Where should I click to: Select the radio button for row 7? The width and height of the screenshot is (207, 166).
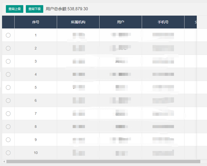[x=8, y=114]
